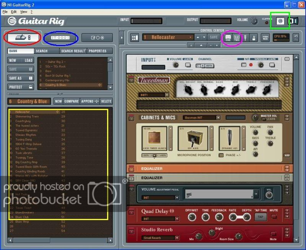
Task: Open the Quad Delay INIT preset dropdown
Action: [x=177, y=219]
